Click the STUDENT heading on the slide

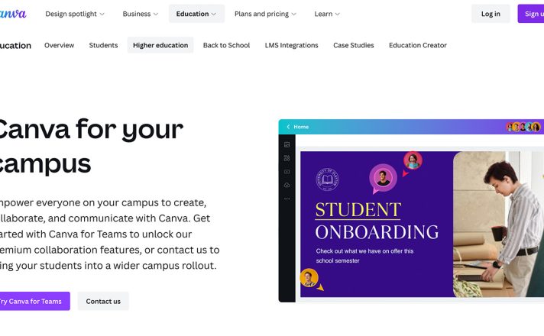358,210
